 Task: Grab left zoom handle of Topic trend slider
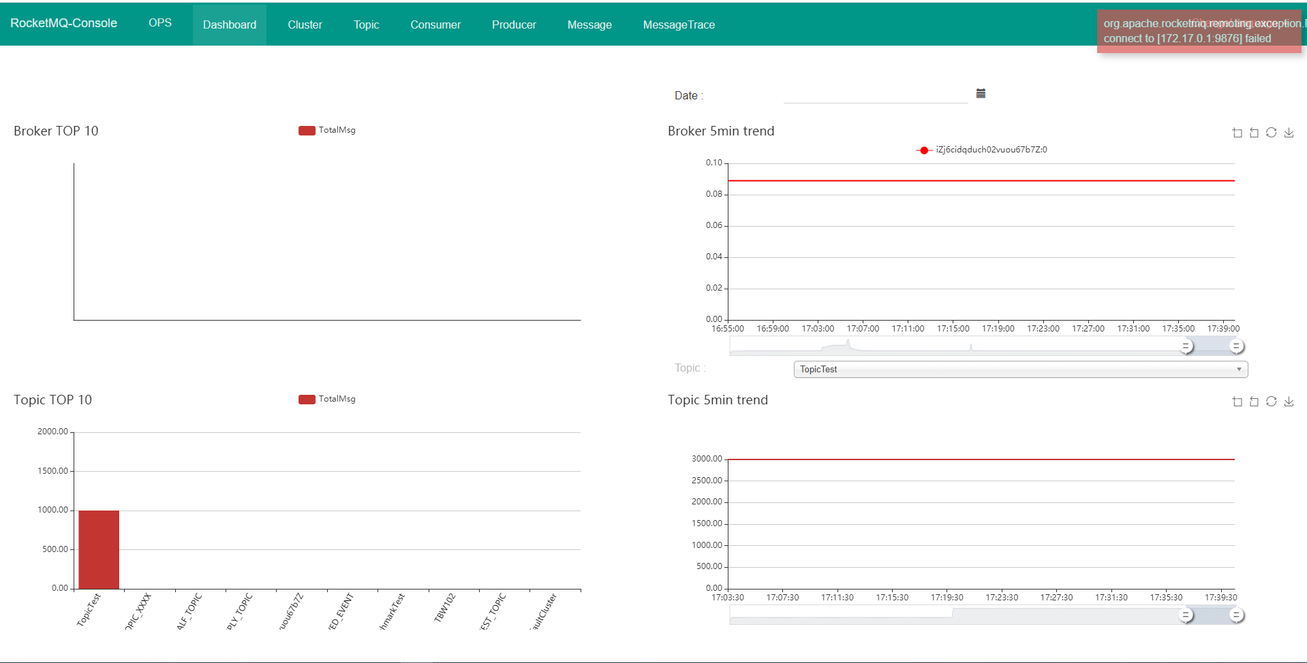1186,615
